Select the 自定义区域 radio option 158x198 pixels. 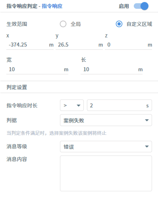tap(119, 24)
